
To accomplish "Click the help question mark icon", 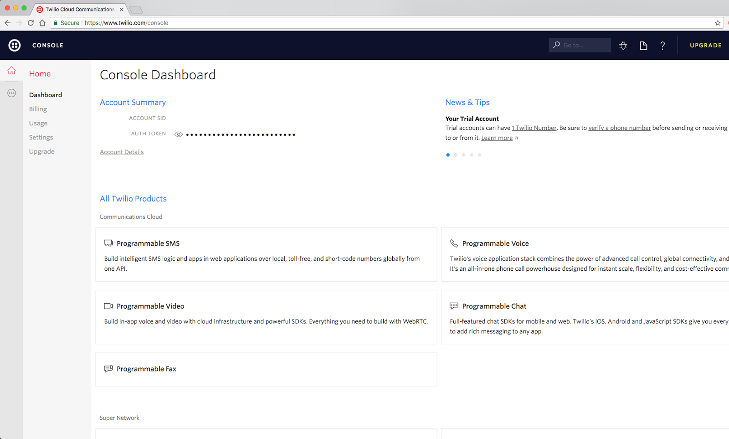I will tap(662, 45).
